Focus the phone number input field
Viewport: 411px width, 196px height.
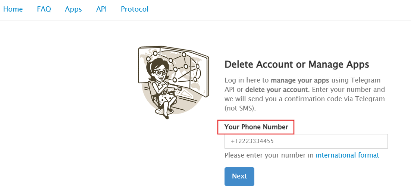point(306,141)
